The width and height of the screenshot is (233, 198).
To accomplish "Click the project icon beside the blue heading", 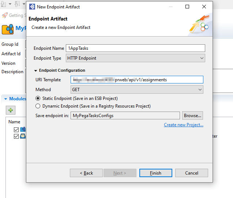I will click(x=7, y=29).
